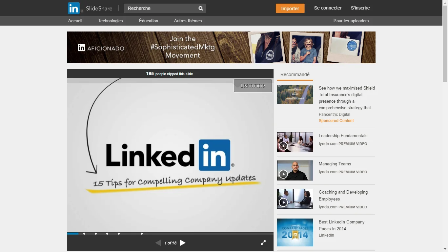Play Coaching and Developing Employees thumbnail
Screen dimensions: 448x252
295,199
